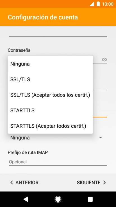This screenshot has height=207, width=116.
Task: Continue with the SIGUIENTE button
Action: coord(91,183)
